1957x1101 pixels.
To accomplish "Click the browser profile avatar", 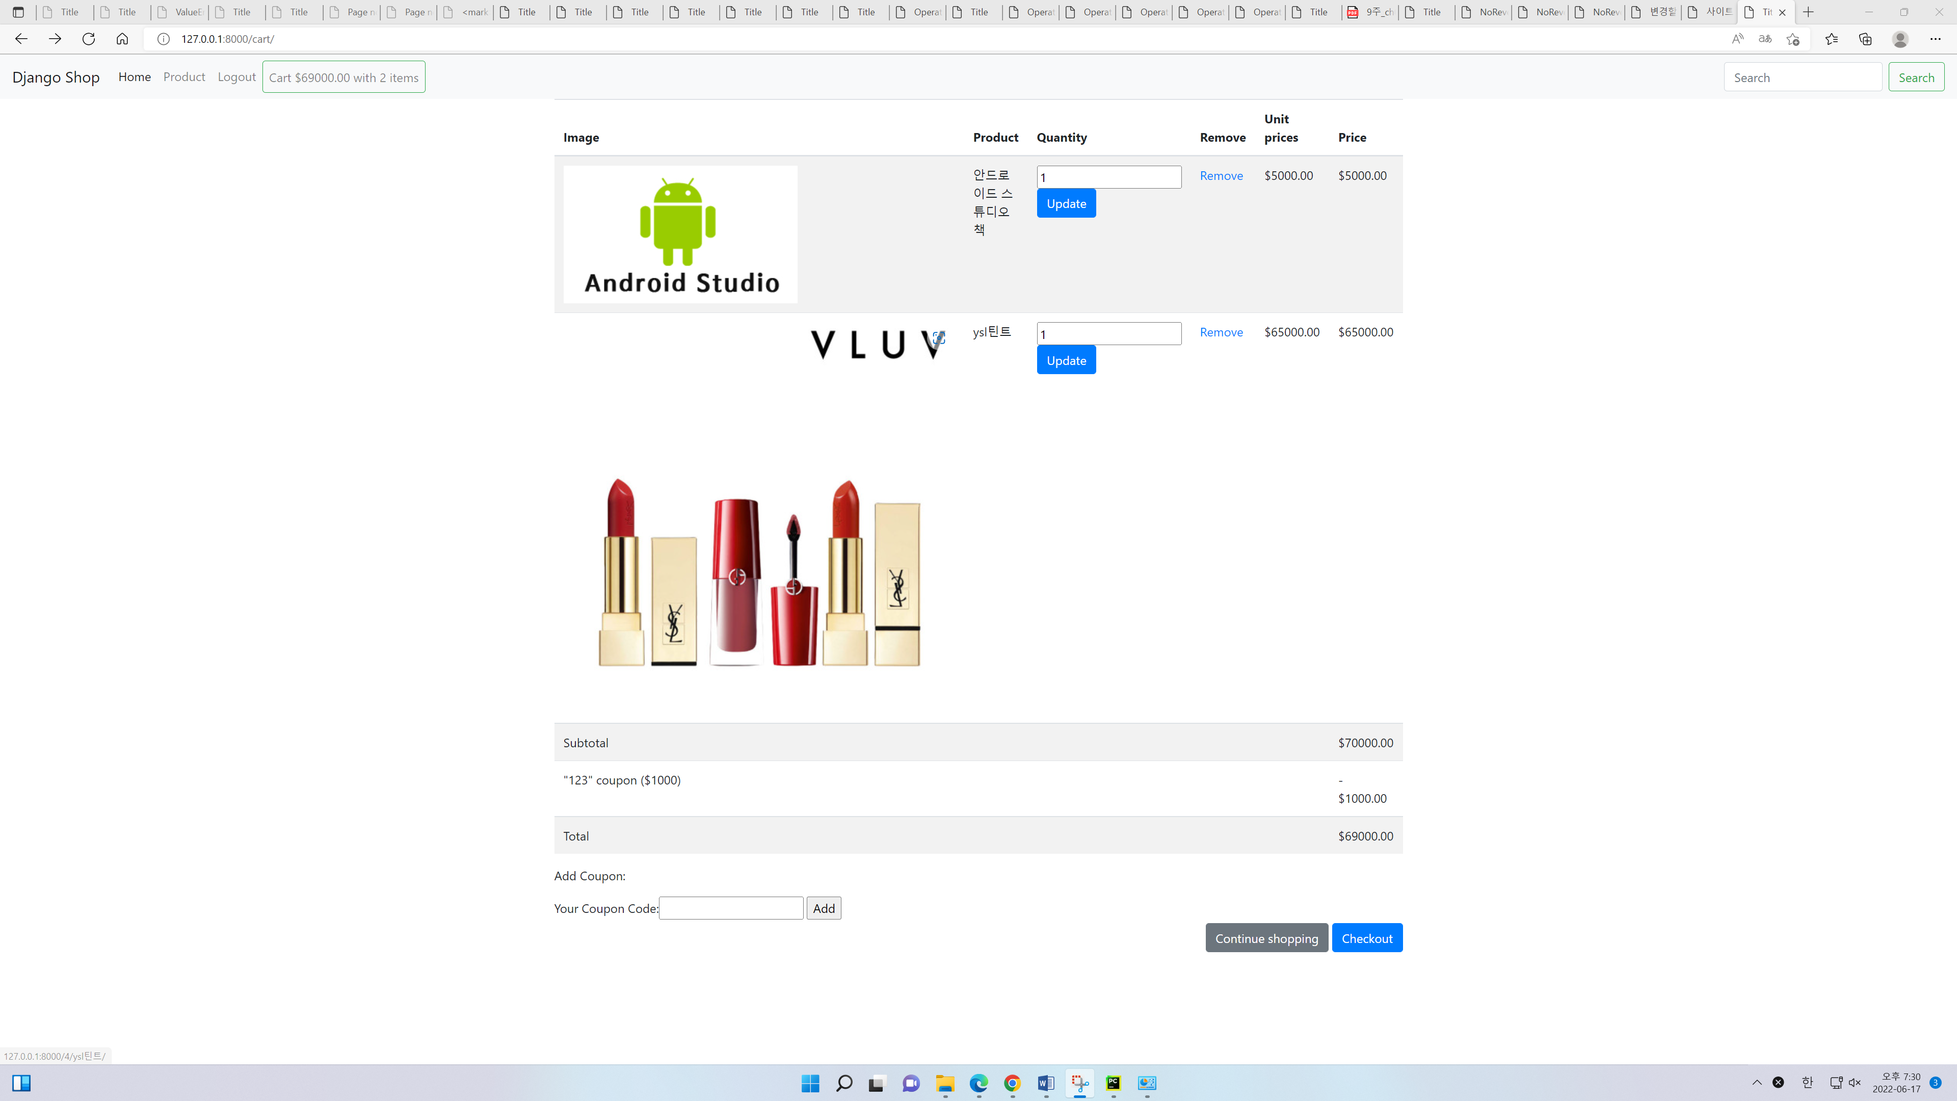I will point(1901,38).
